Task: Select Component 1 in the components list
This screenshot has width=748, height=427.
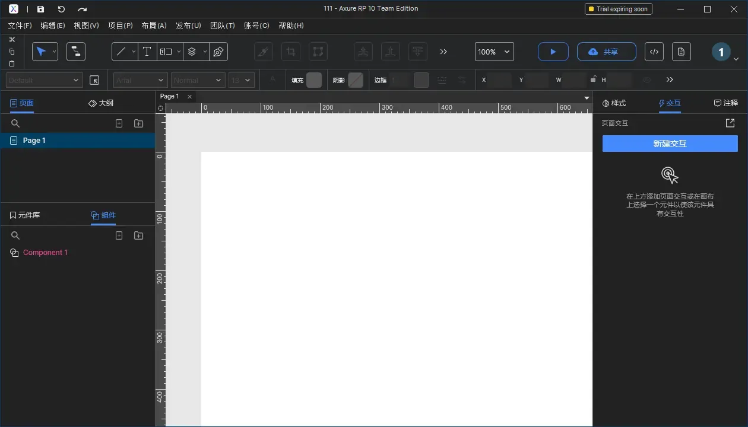Action: tap(45, 253)
